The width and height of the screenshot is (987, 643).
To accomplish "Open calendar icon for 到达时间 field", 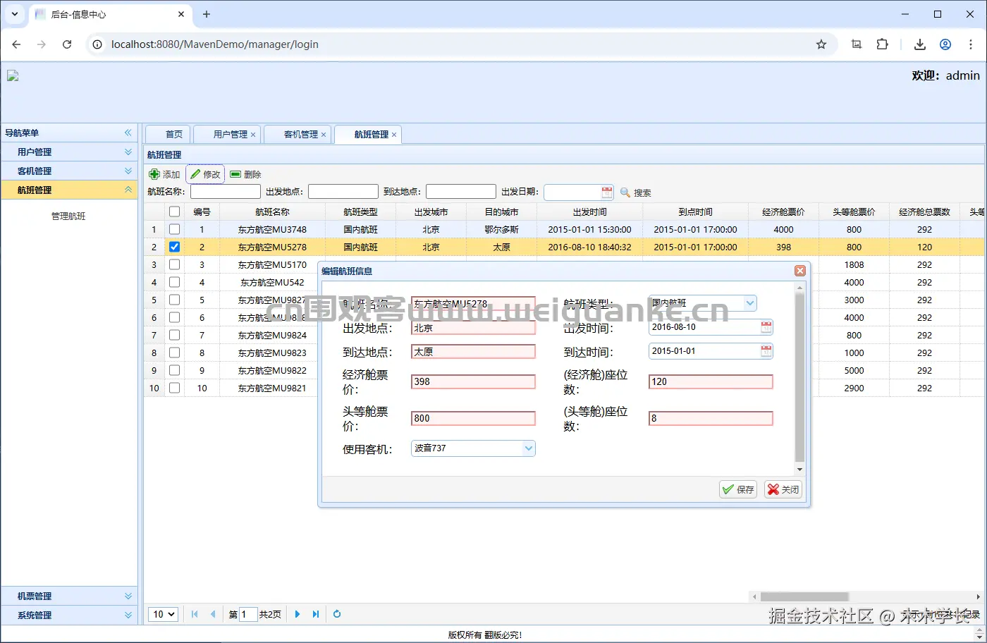I will [x=766, y=351].
